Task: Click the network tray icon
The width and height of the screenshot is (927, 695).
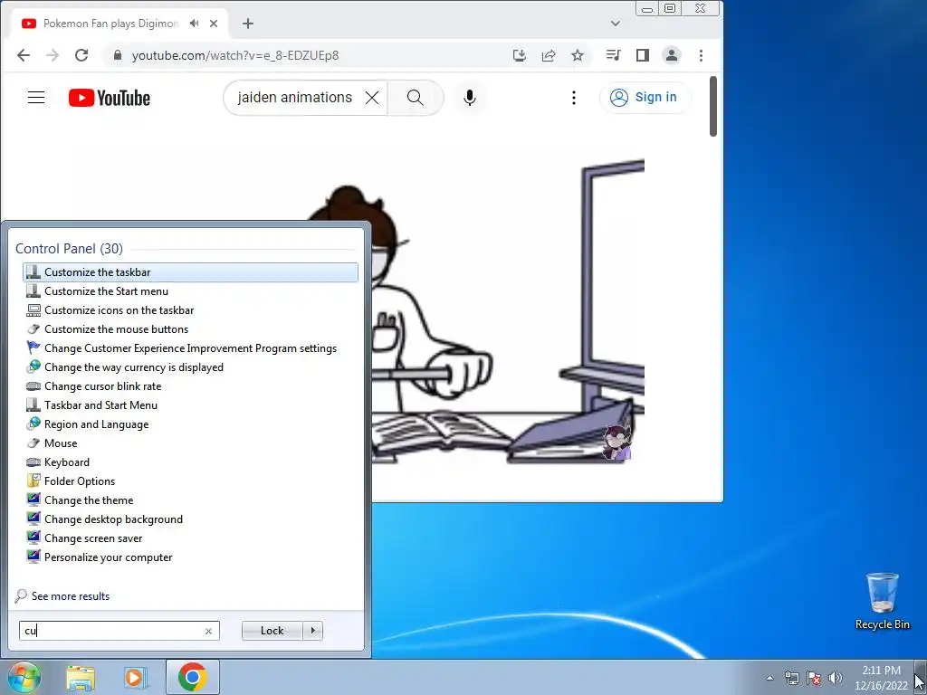Action: [x=791, y=678]
